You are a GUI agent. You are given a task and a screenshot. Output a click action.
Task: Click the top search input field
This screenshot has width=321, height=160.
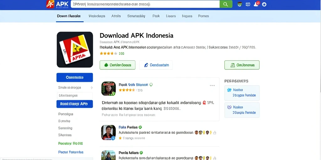145,4
